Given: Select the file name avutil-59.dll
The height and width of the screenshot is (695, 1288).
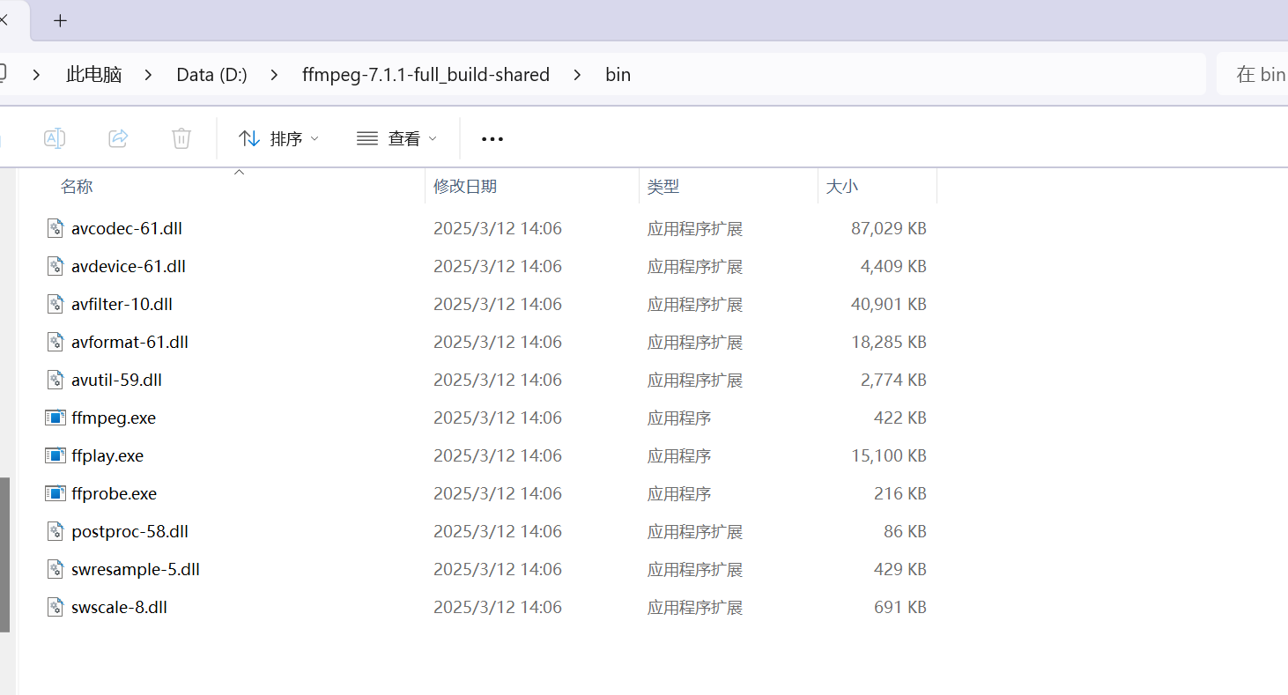Looking at the screenshot, I should pyautogui.click(x=116, y=381).
